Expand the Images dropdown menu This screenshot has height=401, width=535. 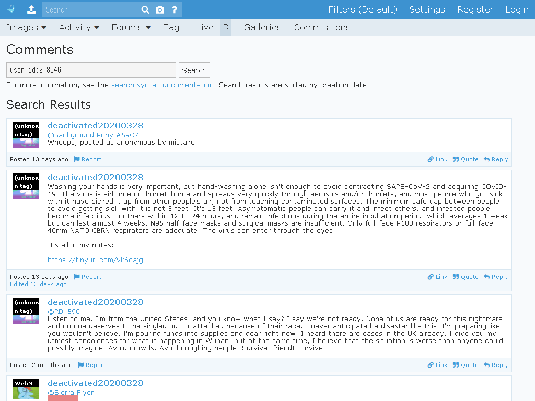pos(26,27)
